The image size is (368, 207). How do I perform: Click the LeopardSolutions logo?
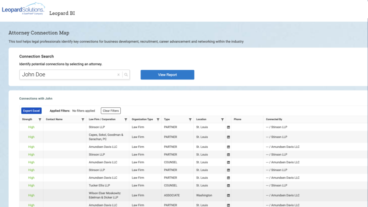(x=23, y=9)
